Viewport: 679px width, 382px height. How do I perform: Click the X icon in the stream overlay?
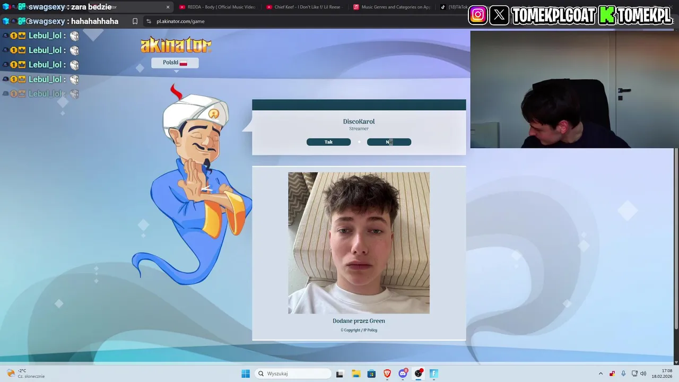[x=499, y=15]
